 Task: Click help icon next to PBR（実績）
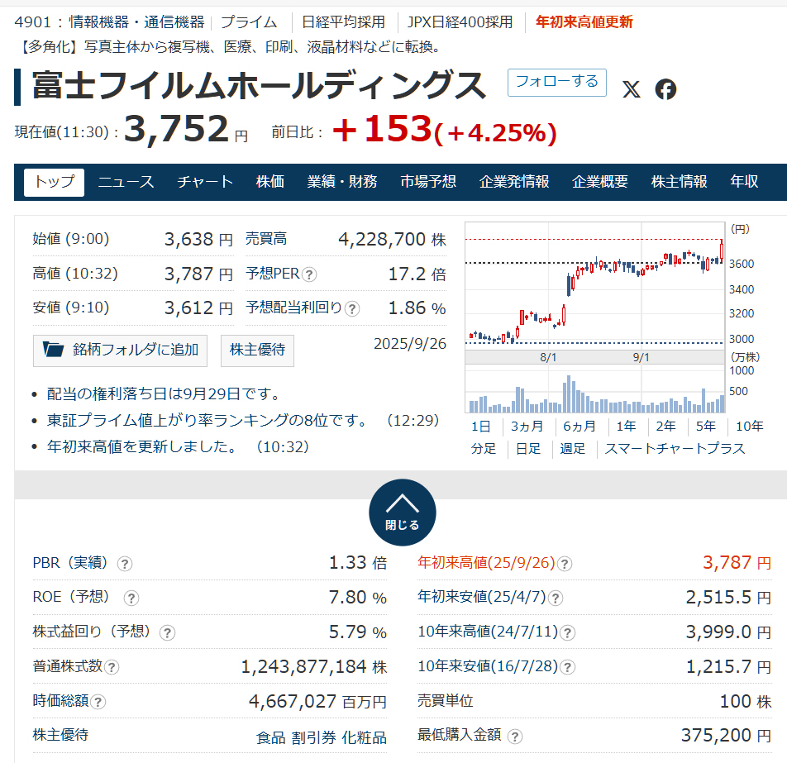click(x=125, y=564)
